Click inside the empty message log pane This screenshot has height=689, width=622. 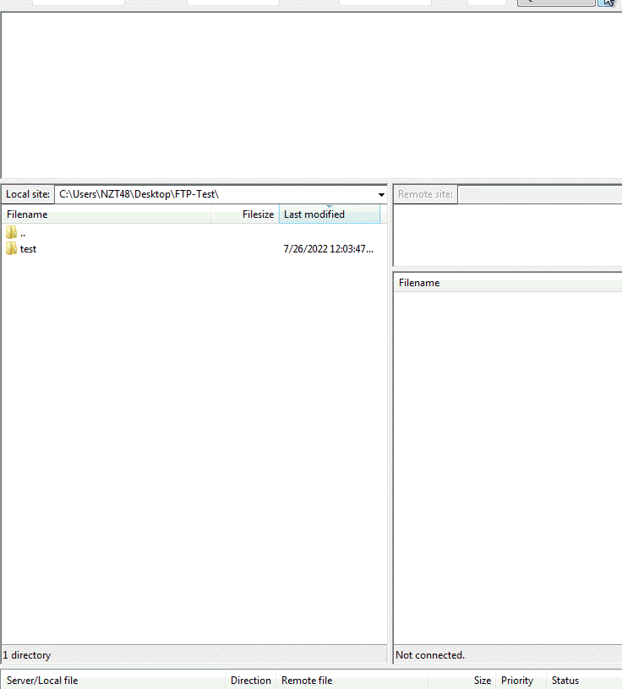(x=311, y=93)
